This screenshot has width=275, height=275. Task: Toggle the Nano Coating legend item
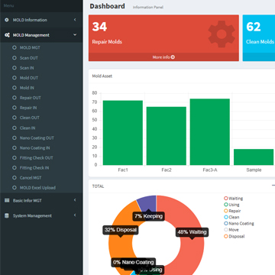pyautogui.click(x=239, y=223)
